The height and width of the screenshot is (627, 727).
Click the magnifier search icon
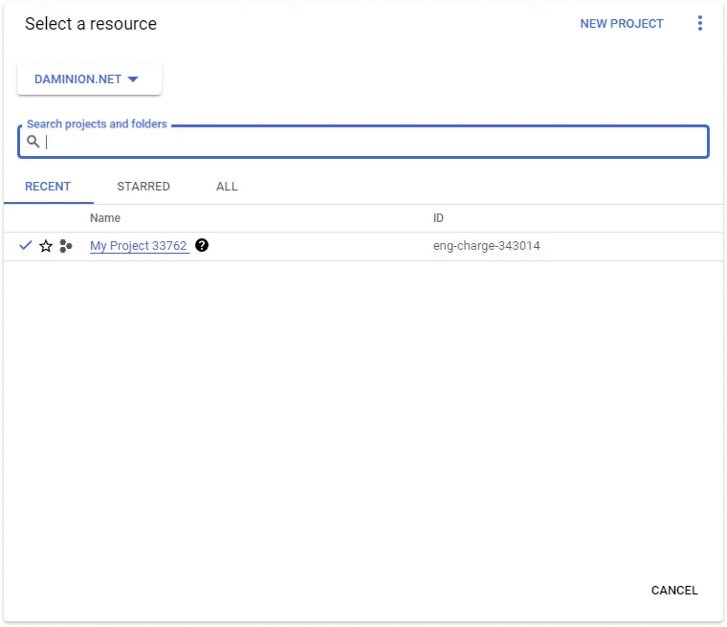pos(33,142)
